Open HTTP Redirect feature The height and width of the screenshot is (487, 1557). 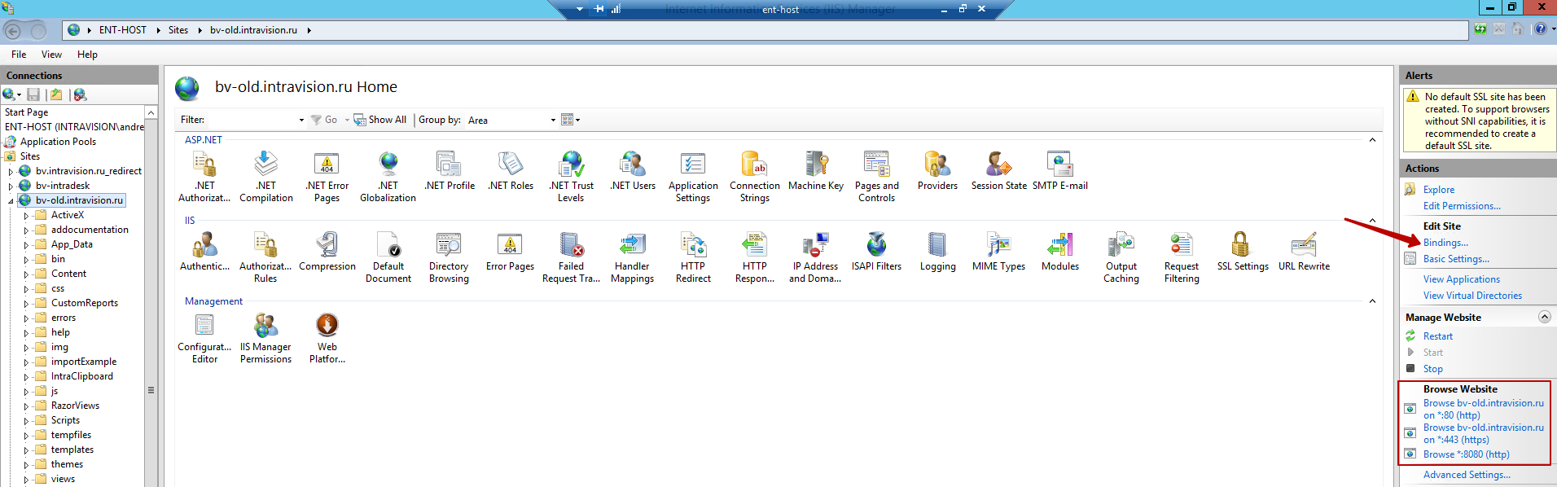(x=693, y=257)
